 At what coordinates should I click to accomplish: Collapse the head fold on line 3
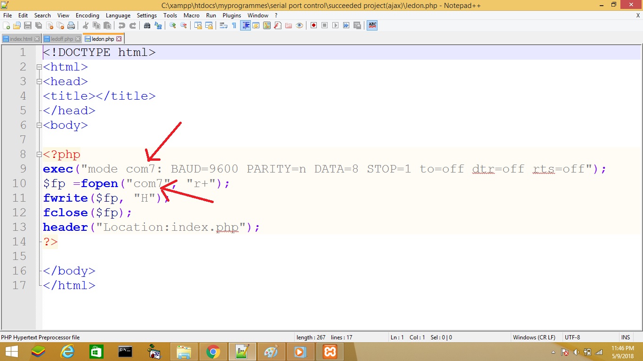[x=39, y=82]
